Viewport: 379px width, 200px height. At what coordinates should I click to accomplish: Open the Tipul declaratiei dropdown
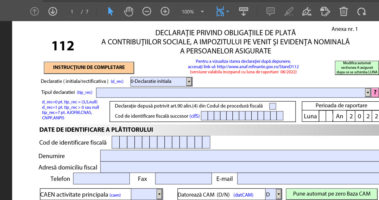368,93
